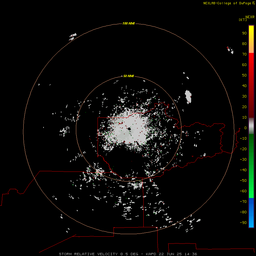Click the 0 kt color scale label
Screen dimensions: 256x256
[x=245, y=128]
